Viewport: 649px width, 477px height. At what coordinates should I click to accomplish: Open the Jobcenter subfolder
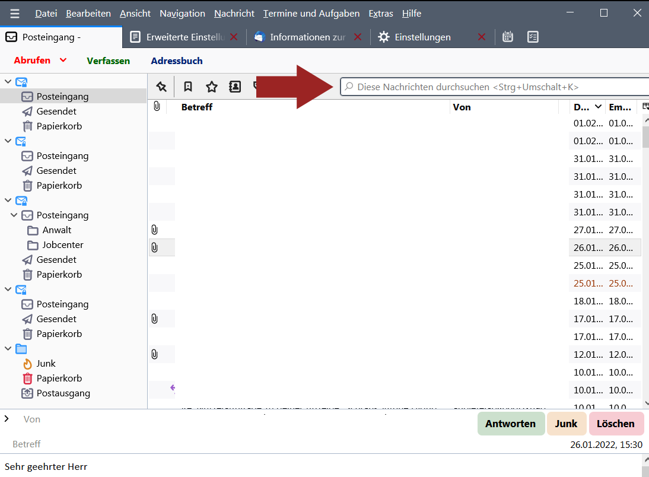[62, 244]
